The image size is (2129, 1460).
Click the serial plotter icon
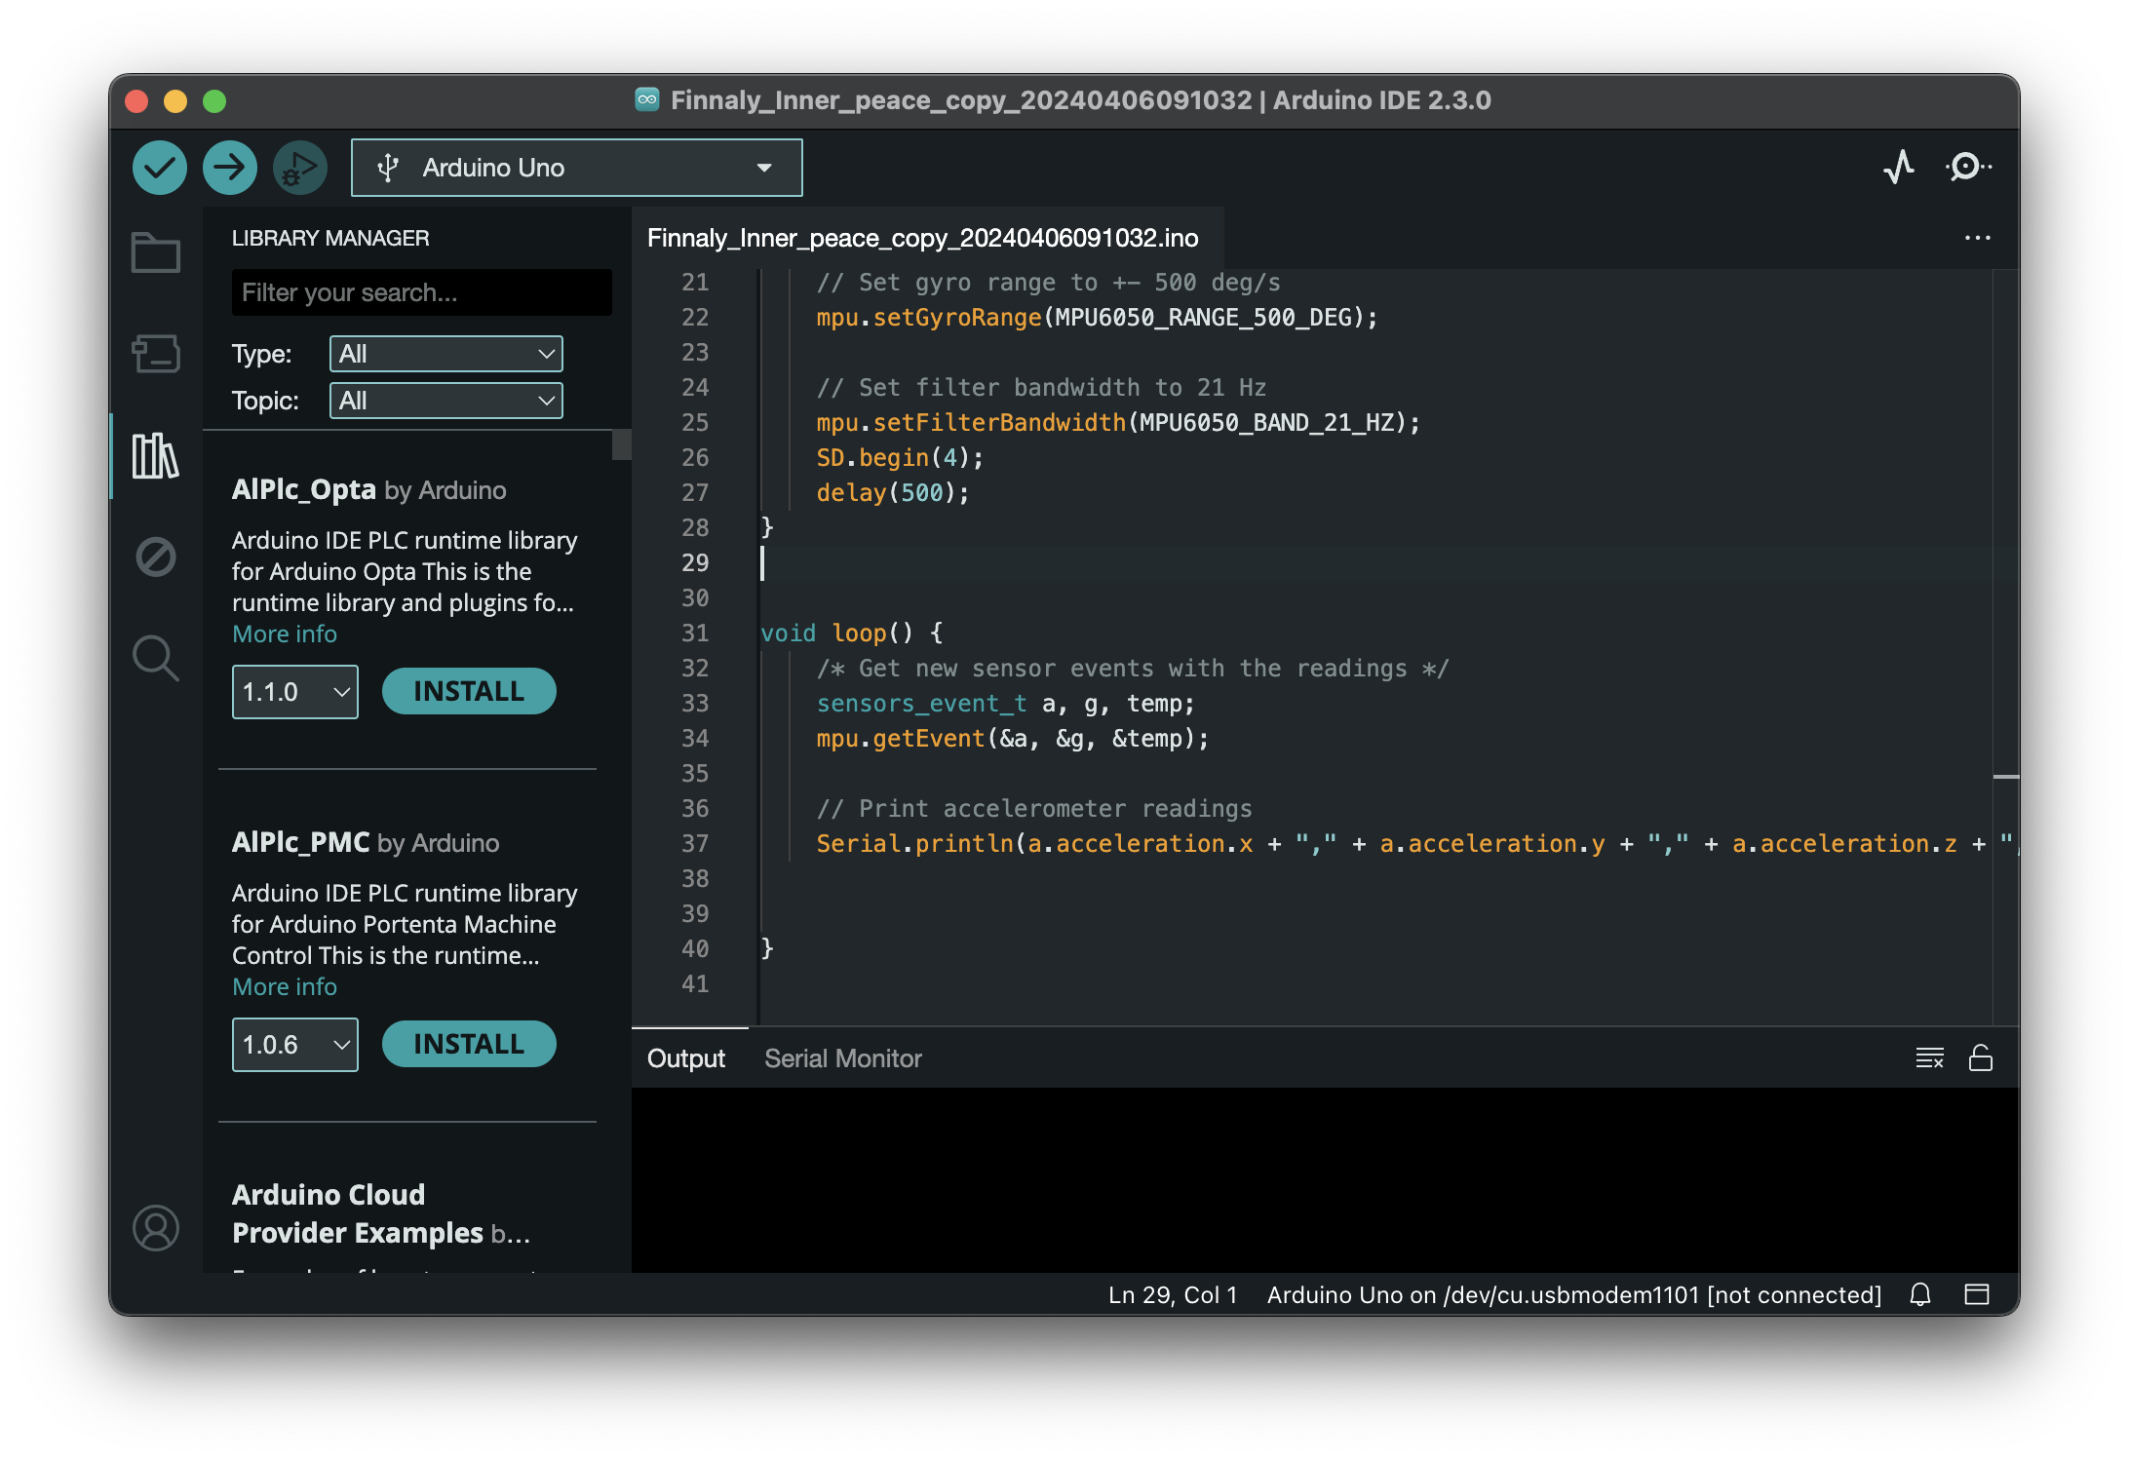coord(1903,167)
